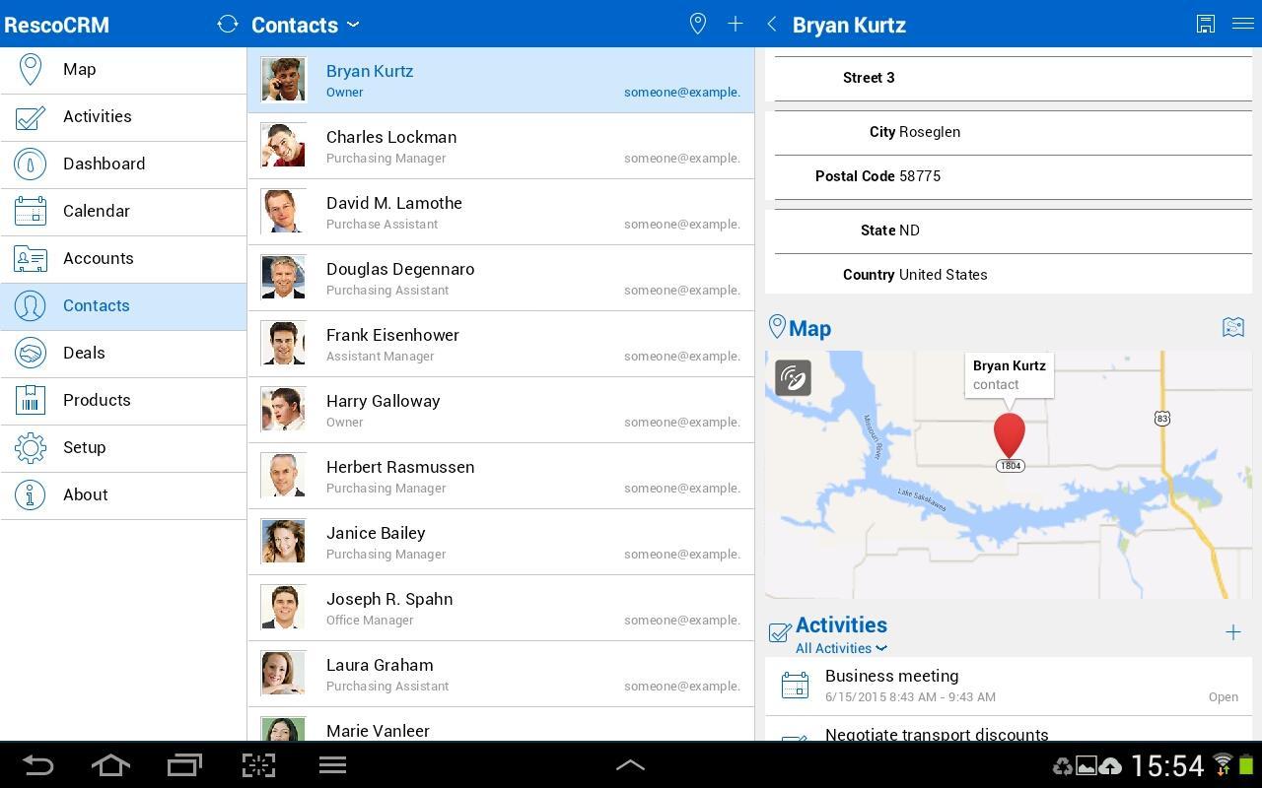Select the Contacts icon in the sidebar
Image resolution: width=1262 pixels, height=788 pixels.
[x=30, y=305]
